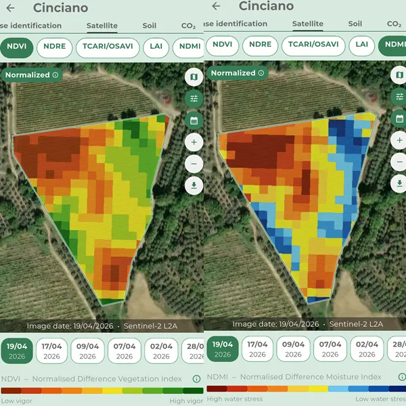Pick date 02/04 2026 in left screen
The image size is (406, 406).
[161, 351]
